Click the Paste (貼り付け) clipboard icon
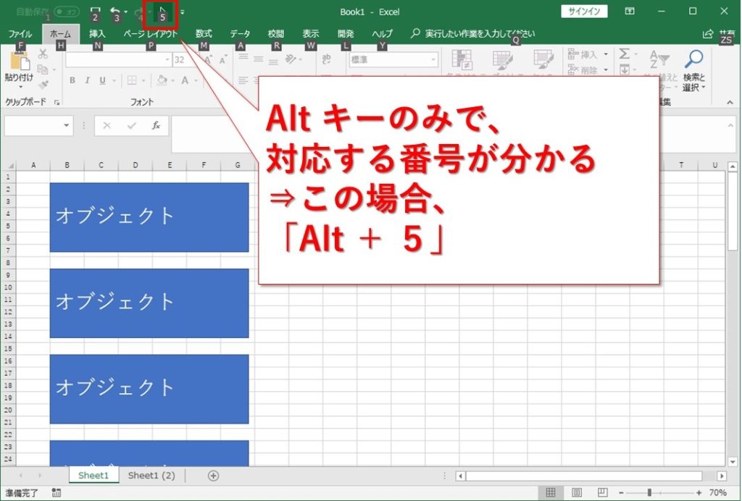 pos(17,62)
